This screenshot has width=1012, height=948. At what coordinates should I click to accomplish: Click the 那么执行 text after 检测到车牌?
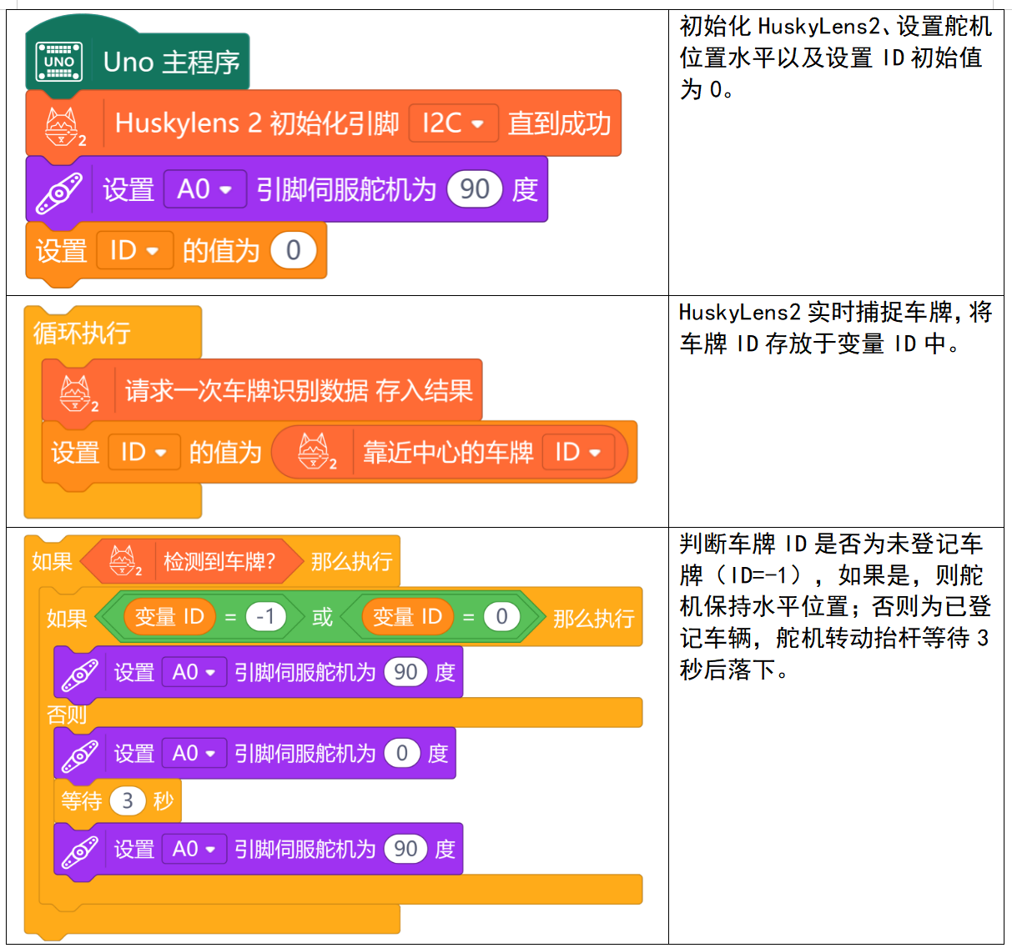(351, 562)
